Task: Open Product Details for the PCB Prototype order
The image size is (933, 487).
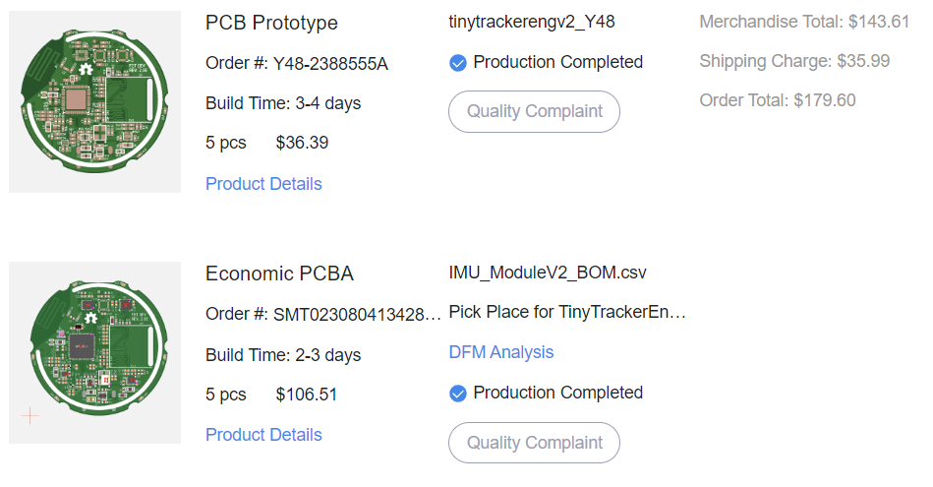Action: pyautogui.click(x=263, y=184)
